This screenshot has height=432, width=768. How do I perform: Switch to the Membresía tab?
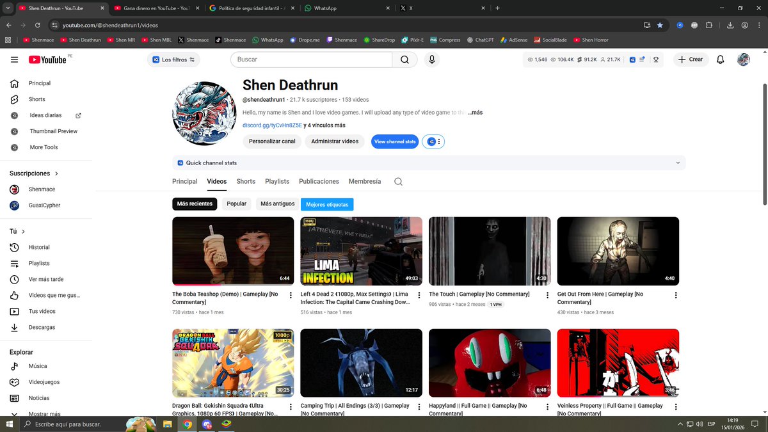pyautogui.click(x=364, y=181)
